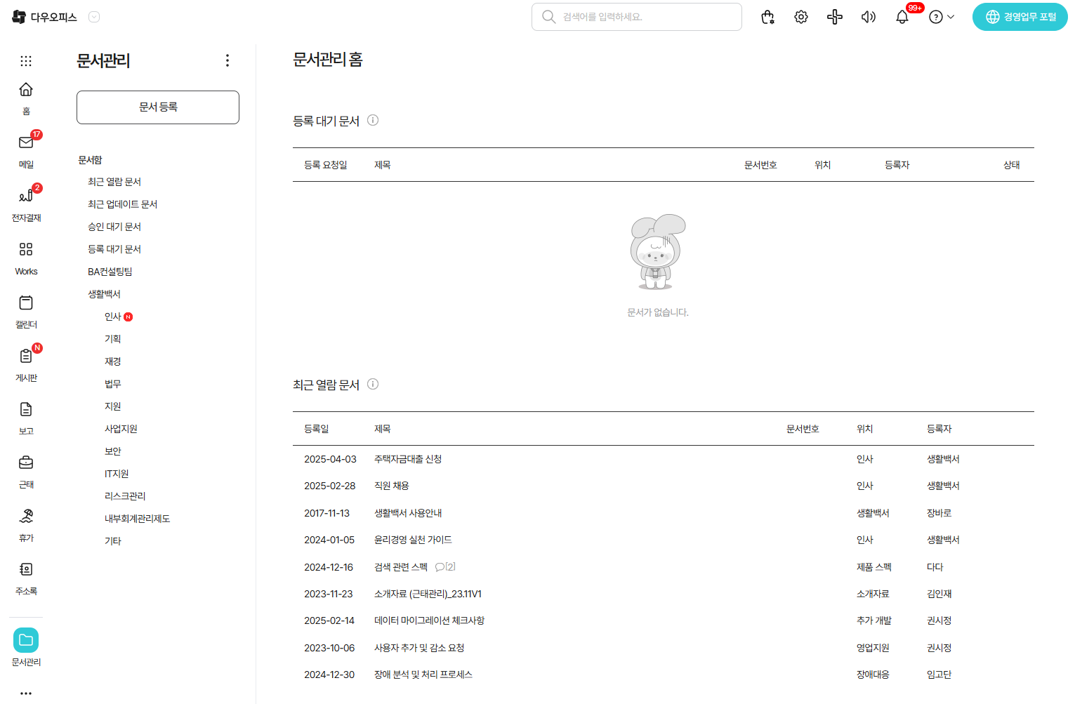
Task: Open the help menu dropdown
Action: pos(942,17)
